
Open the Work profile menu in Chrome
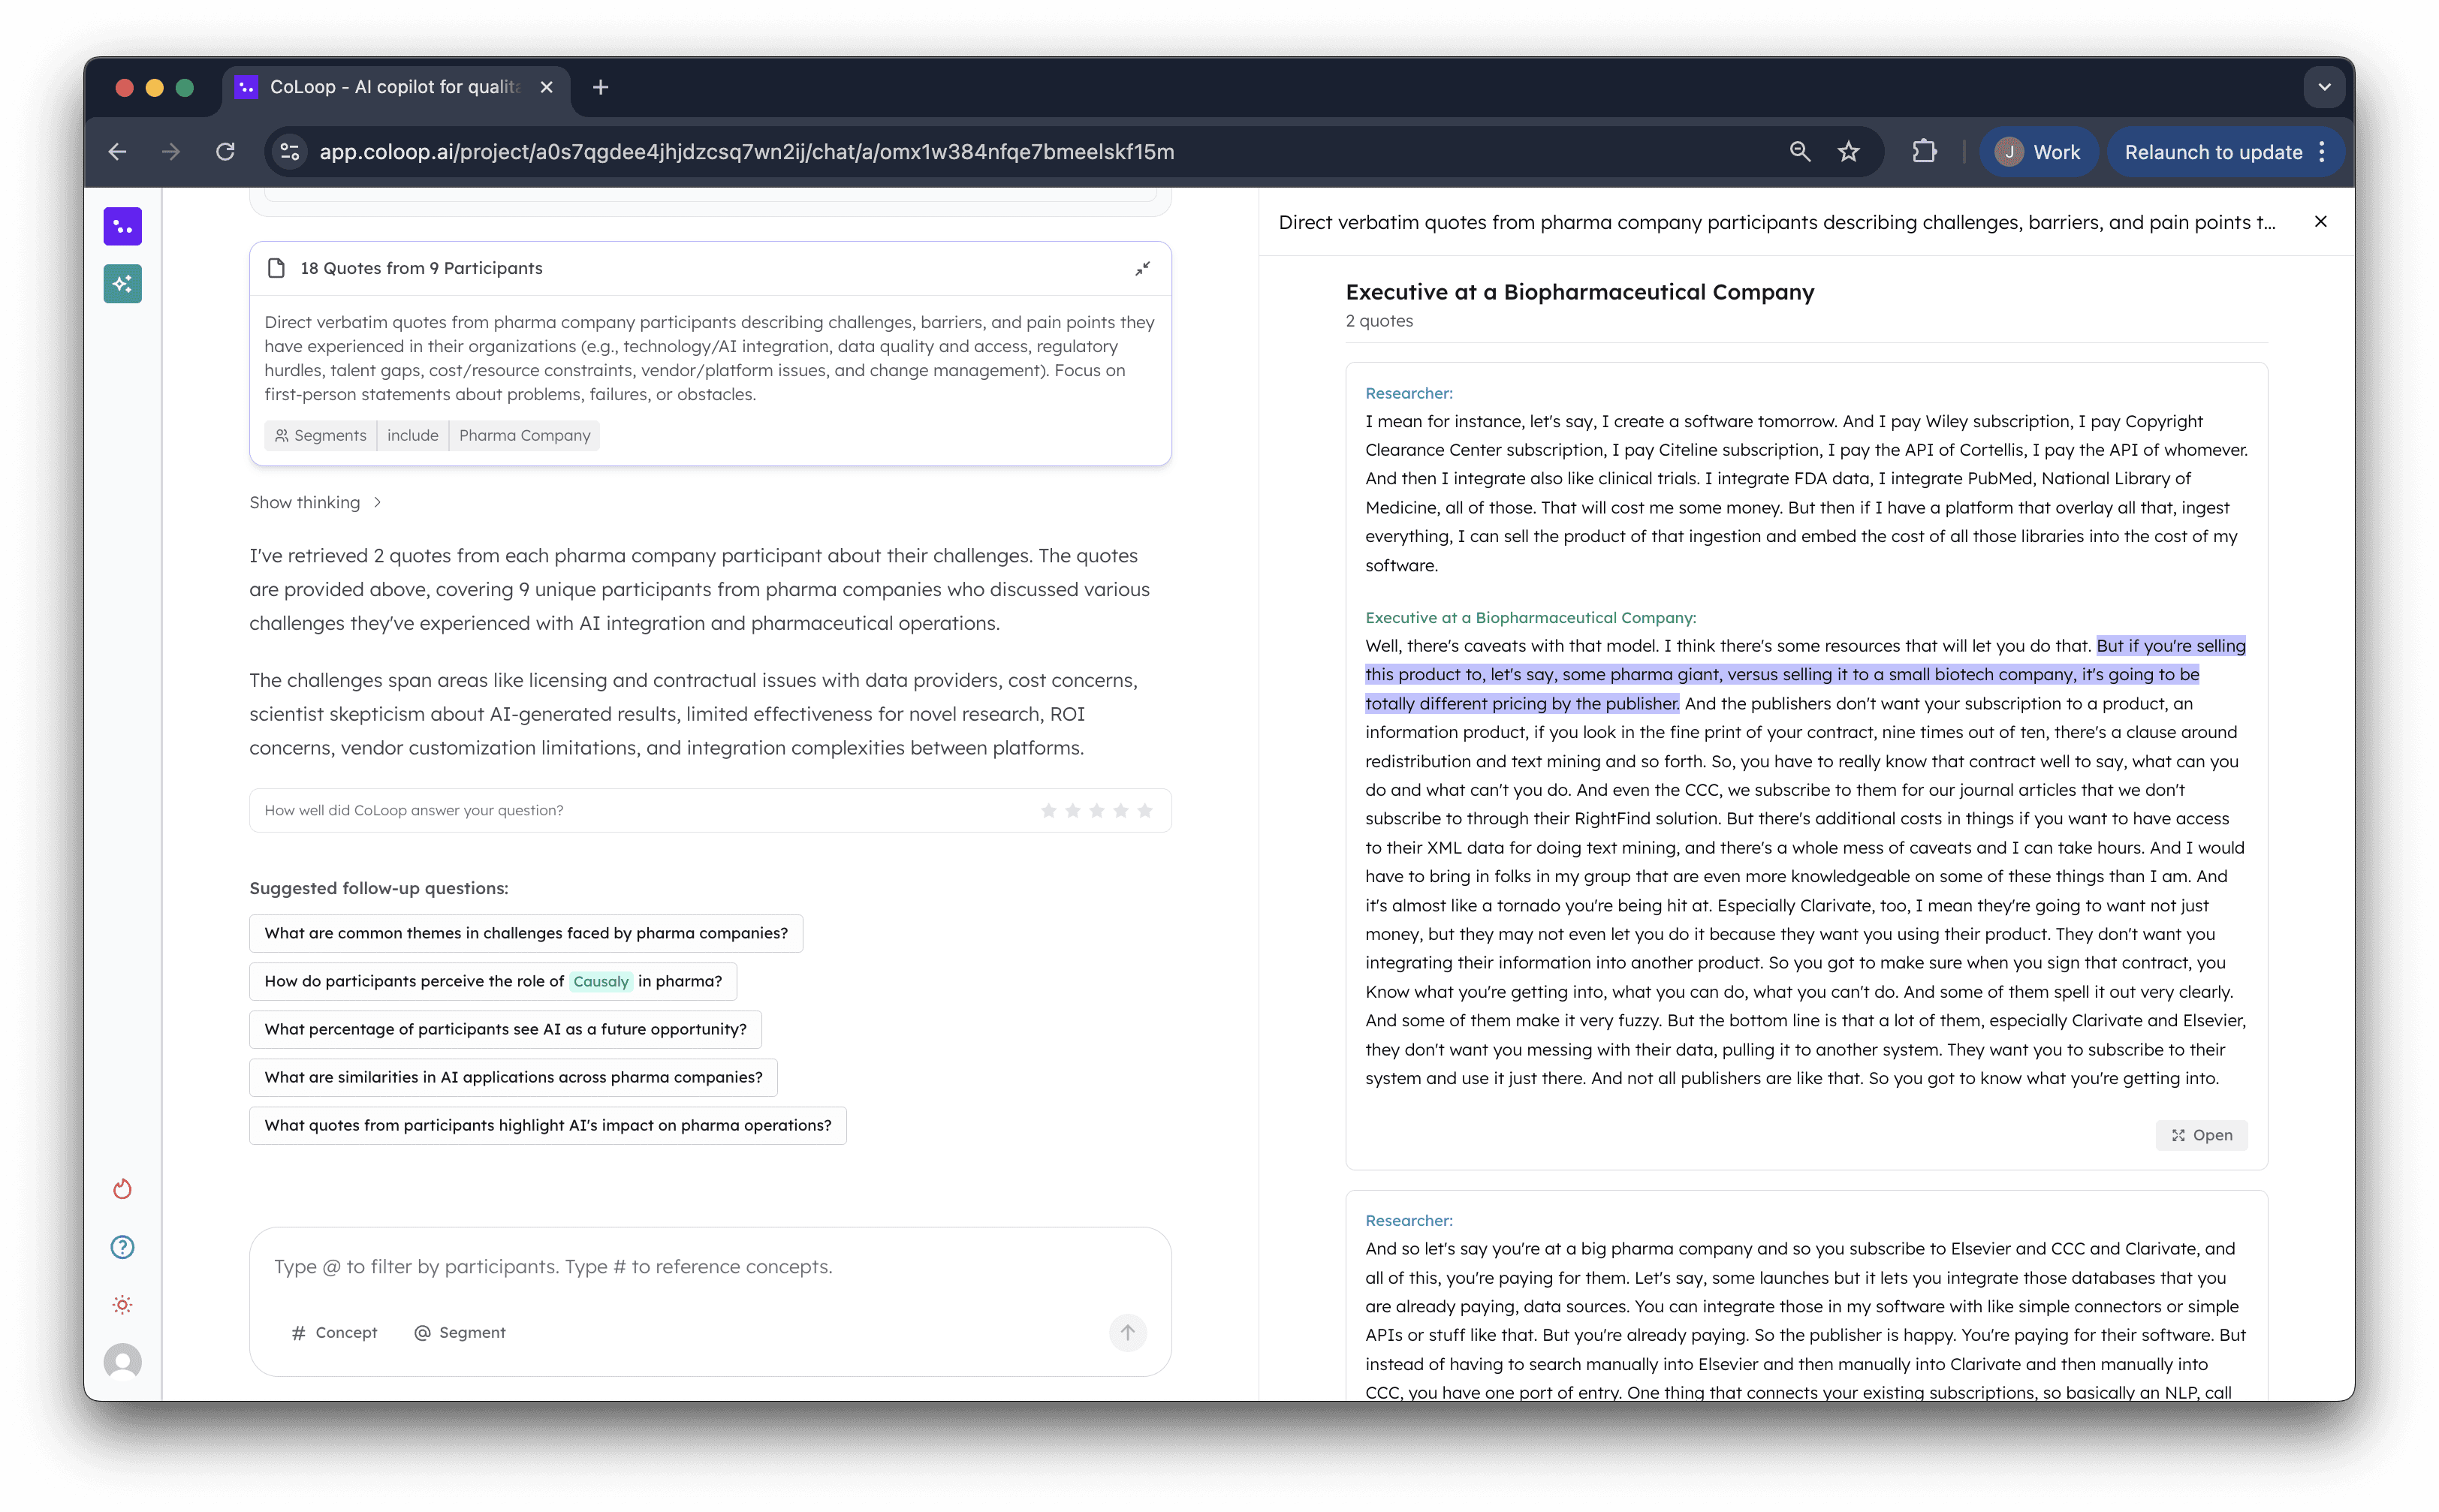[2037, 152]
